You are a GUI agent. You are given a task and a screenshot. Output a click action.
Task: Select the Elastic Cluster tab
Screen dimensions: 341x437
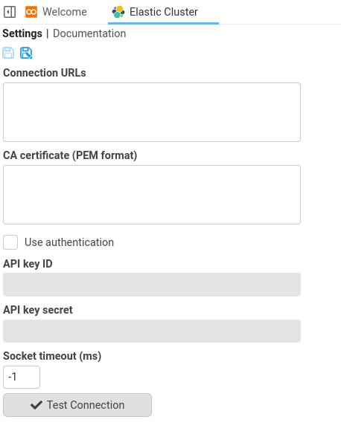coord(163,12)
